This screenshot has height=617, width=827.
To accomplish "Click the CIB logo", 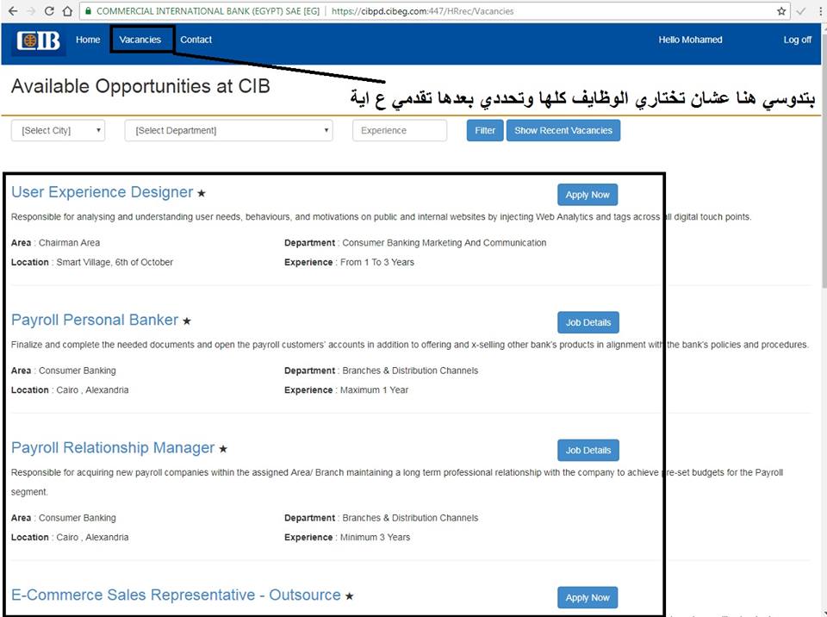I will click(39, 41).
